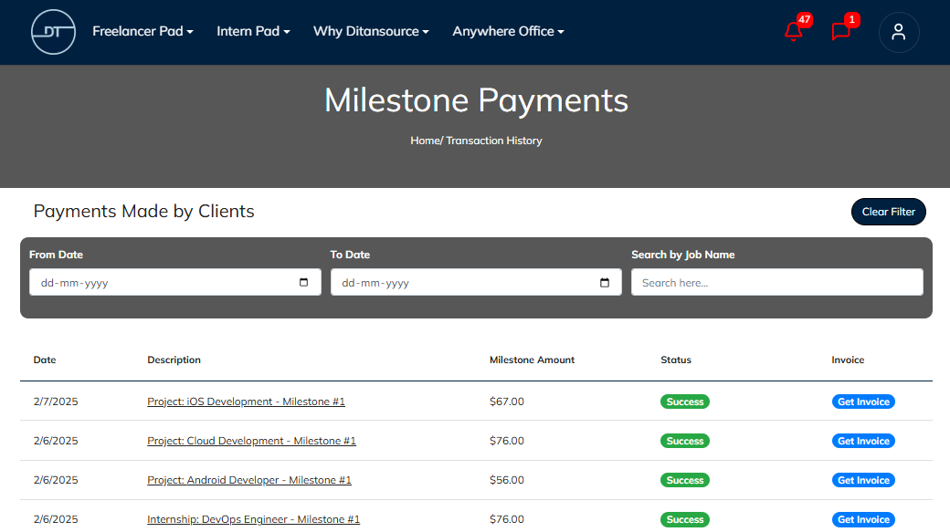Open the iOS Development Milestone #1 link
The height and width of the screenshot is (532, 950).
(246, 402)
